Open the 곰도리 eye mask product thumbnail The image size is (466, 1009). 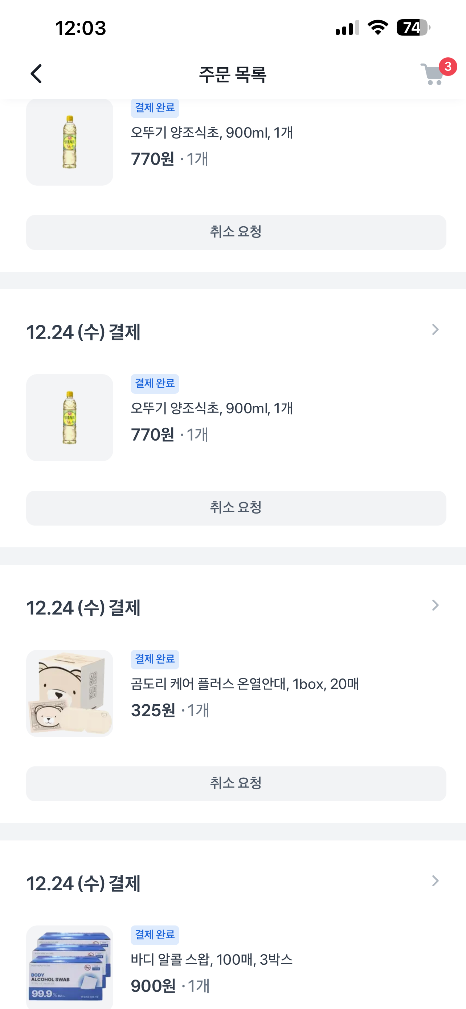tap(70, 693)
